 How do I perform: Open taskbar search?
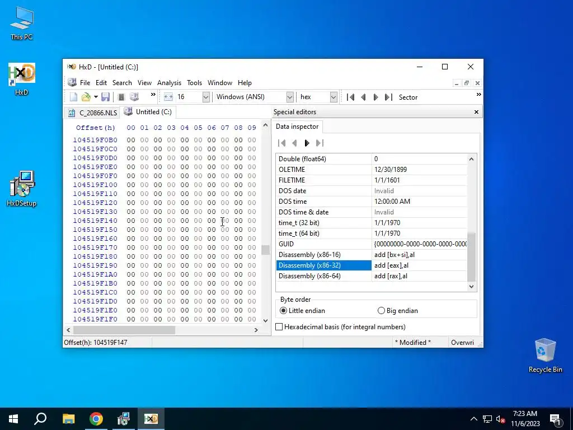[x=40, y=419]
